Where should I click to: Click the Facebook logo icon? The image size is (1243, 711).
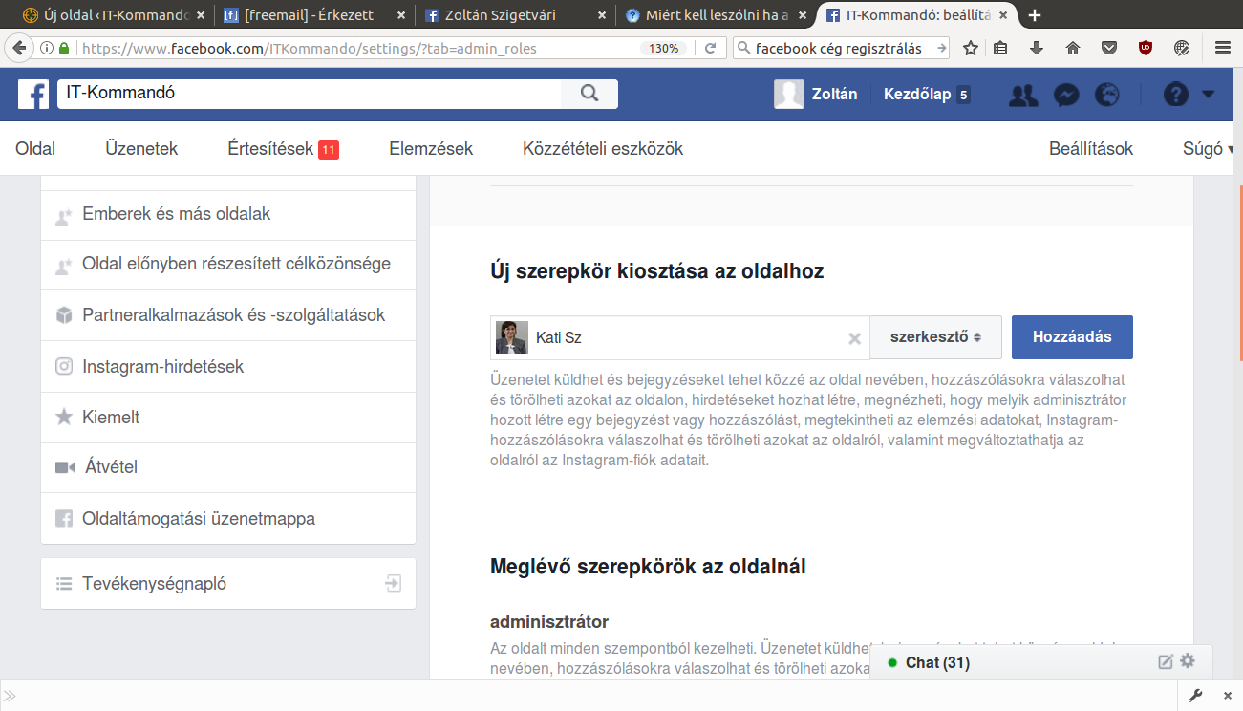[33, 94]
